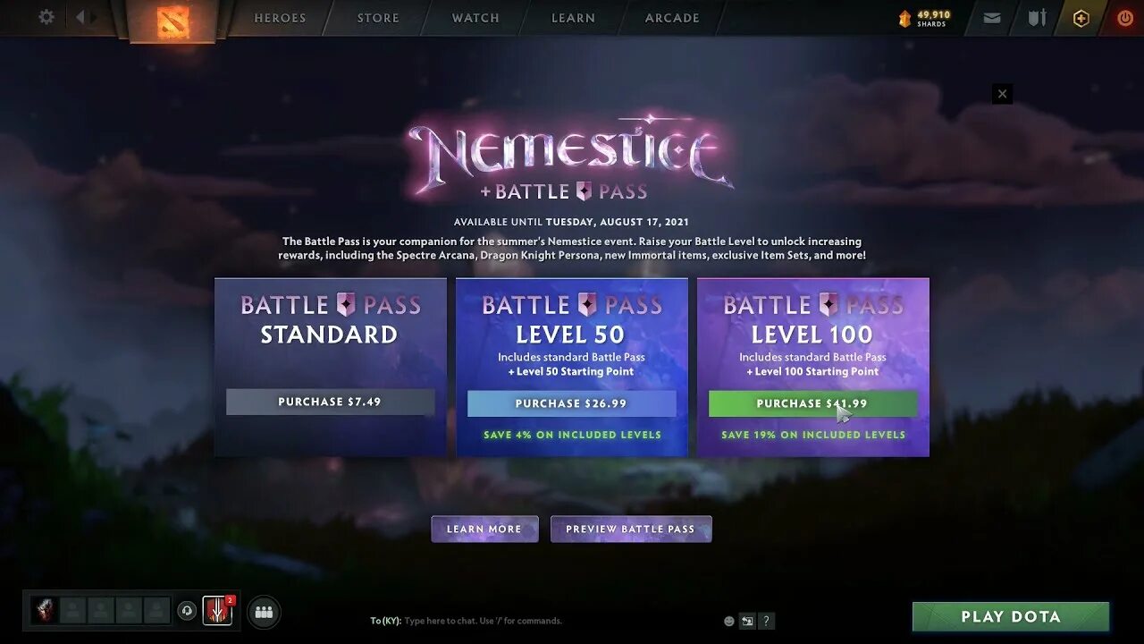Click the 49,910 shards amount
This screenshot has height=644, width=1144.
(933, 14)
